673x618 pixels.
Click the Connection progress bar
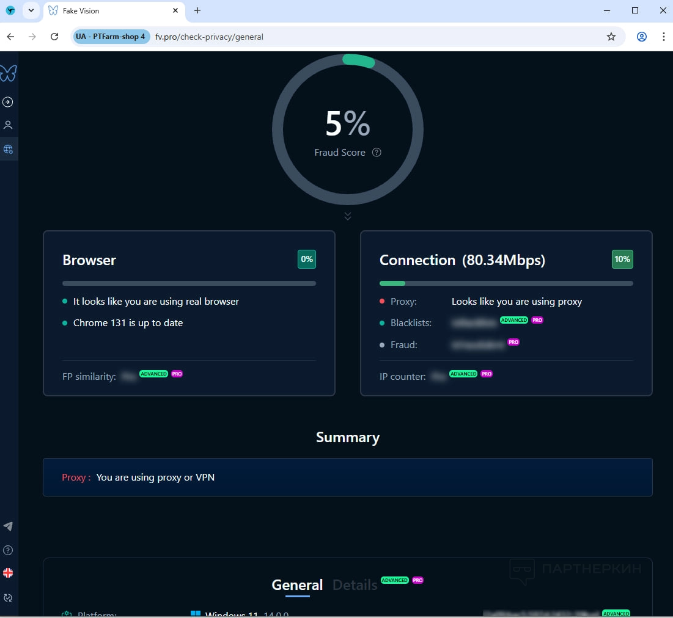506,283
